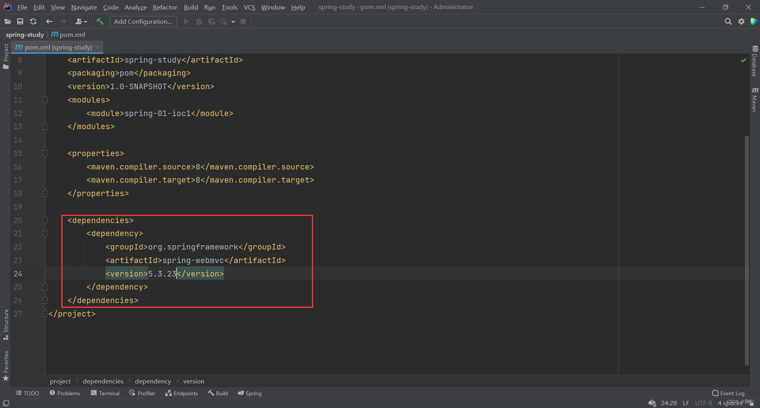Viewport: 760px width, 408px height.
Task: Click 'project' in the editor breadcrumb
Action: click(60, 381)
